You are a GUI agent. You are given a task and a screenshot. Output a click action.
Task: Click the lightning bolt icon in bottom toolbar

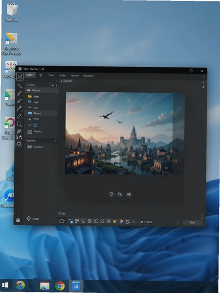(134, 222)
